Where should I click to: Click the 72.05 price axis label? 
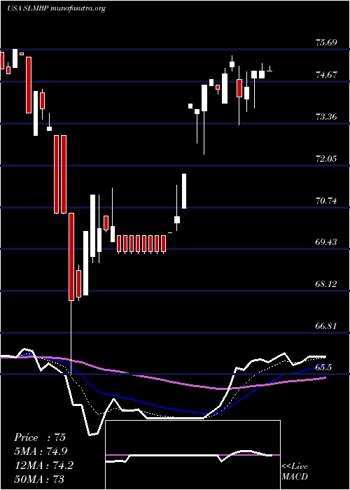click(326, 158)
